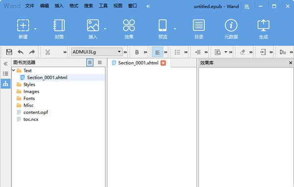Toggle book browser grid view mode
Image resolution: width=294 pixels, height=187 pixels.
100,62
